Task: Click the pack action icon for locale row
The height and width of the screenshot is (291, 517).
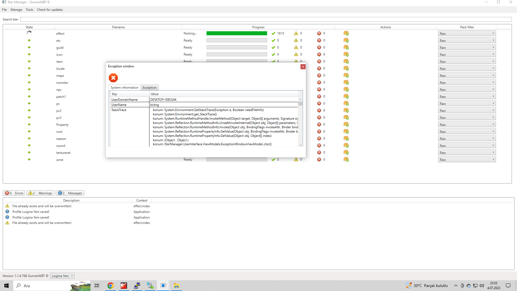Action: (x=346, y=68)
